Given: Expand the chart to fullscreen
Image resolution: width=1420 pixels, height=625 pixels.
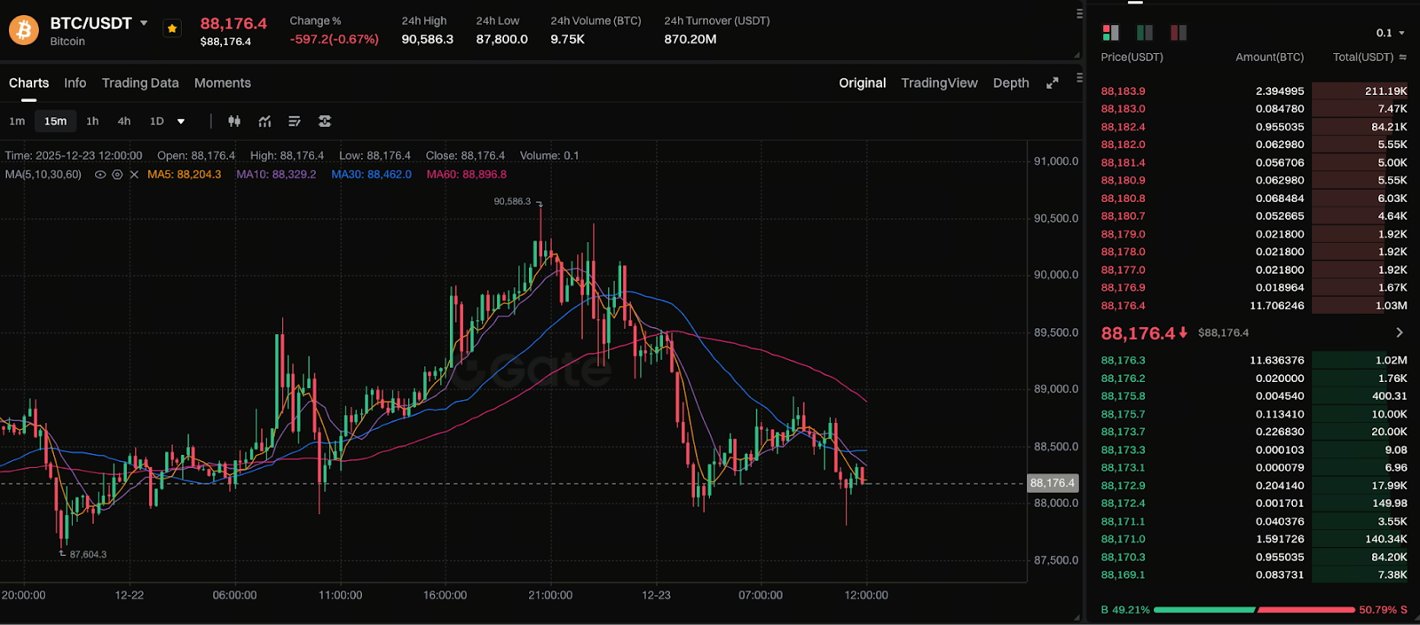Looking at the screenshot, I should click(x=1053, y=82).
